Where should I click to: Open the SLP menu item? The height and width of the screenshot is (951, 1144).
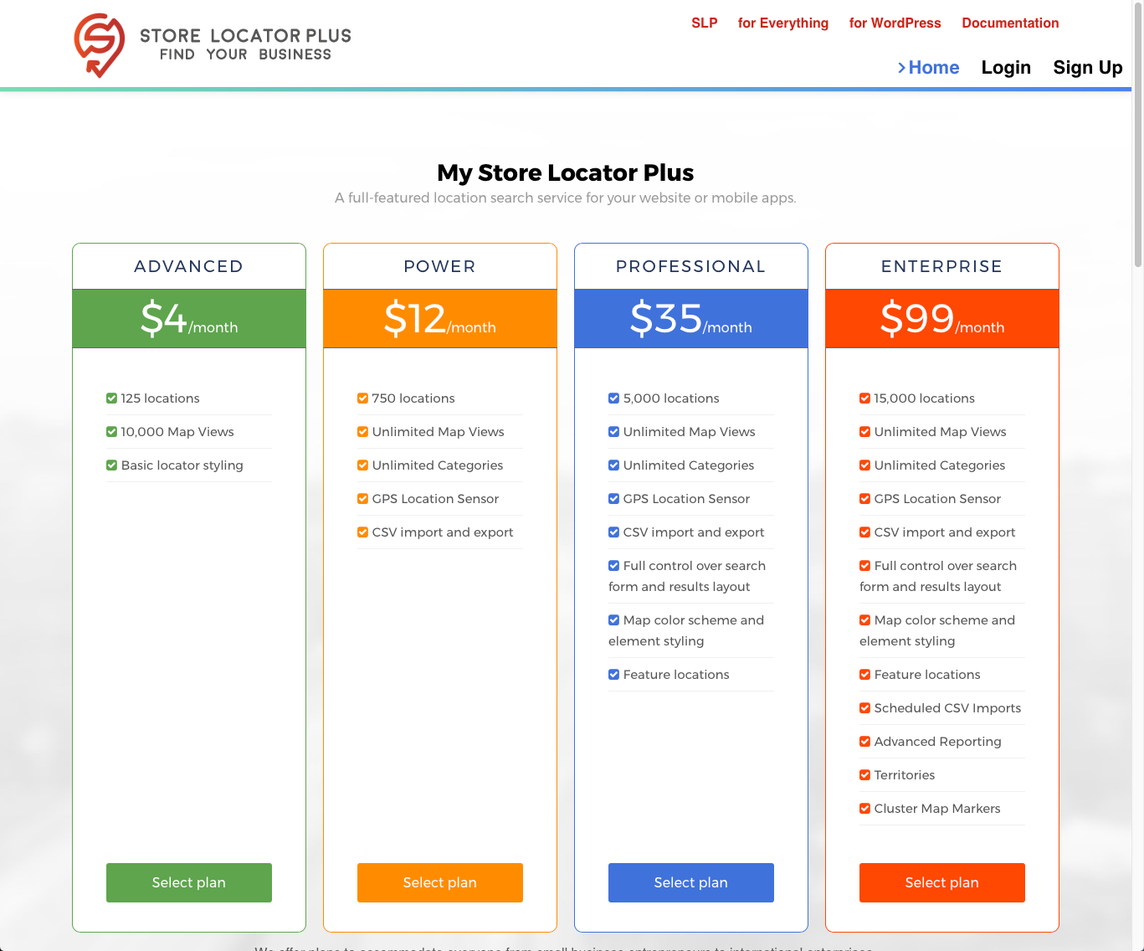click(704, 23)
